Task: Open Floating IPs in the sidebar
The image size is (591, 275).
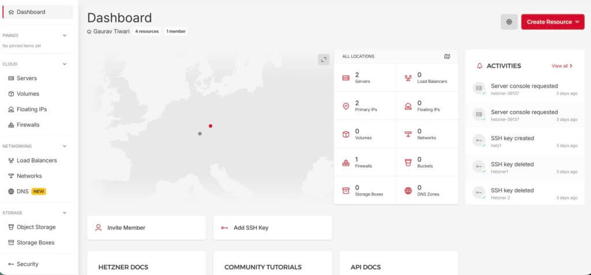Action: pyautogui.click(x=31, y=109)
